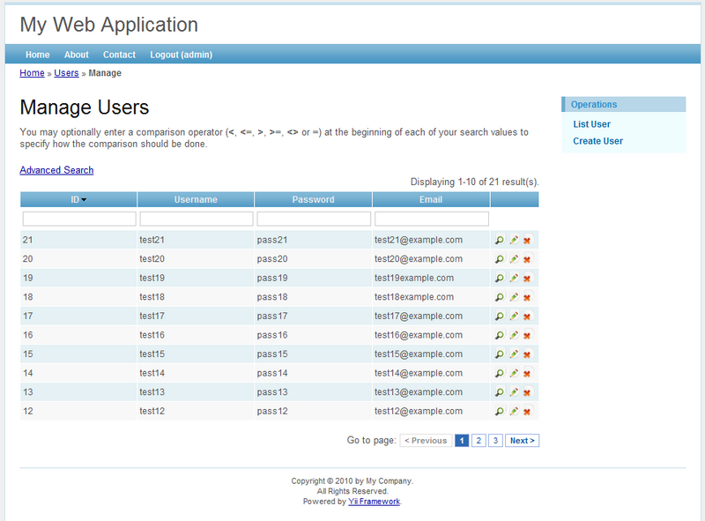Delete user test18 with red X icon
This screenshot has width=705, height=521.
(x=527, y=297)
